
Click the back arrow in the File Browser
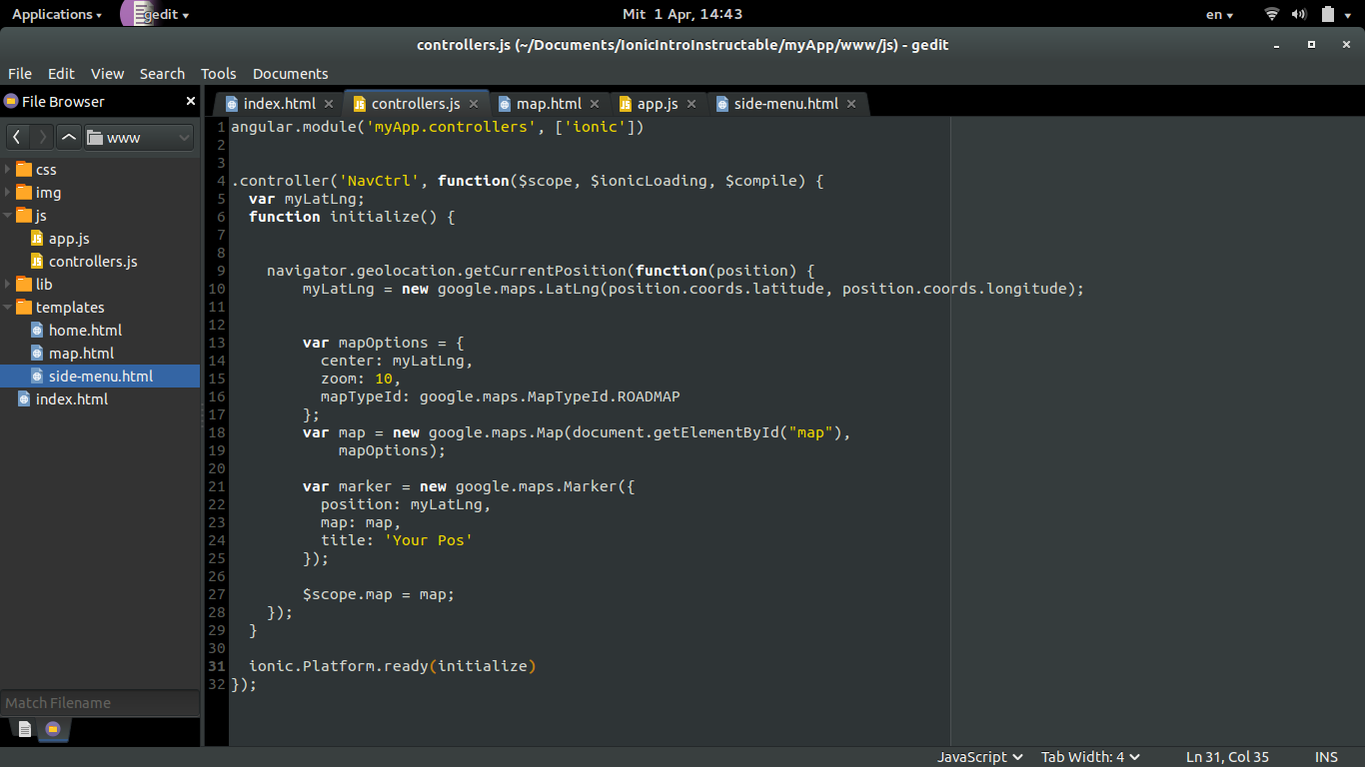tap(16, 137)
